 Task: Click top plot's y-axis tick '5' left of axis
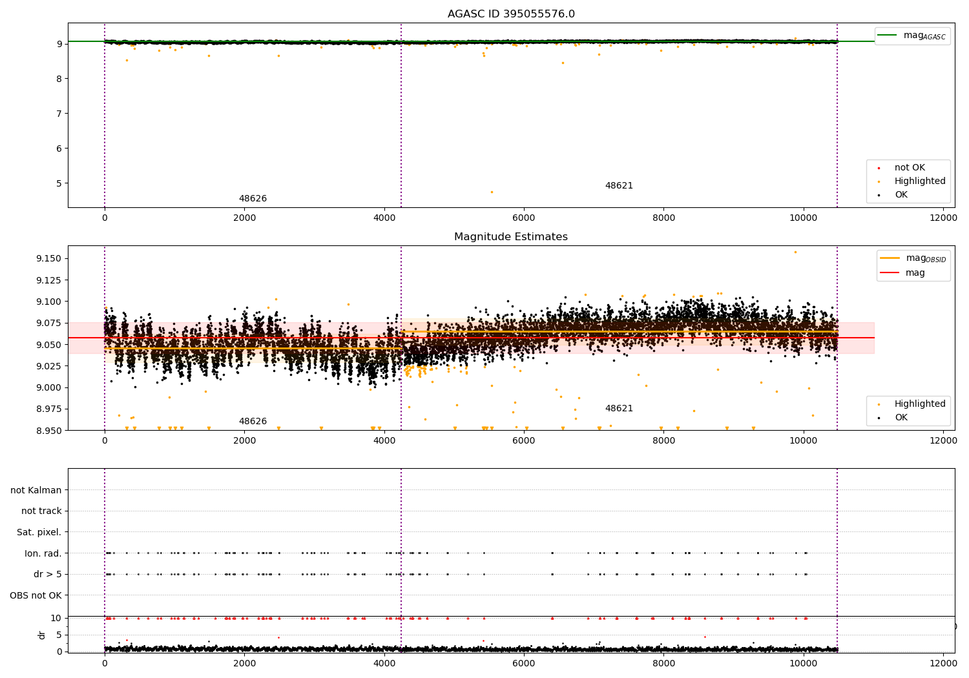[59, 183]
